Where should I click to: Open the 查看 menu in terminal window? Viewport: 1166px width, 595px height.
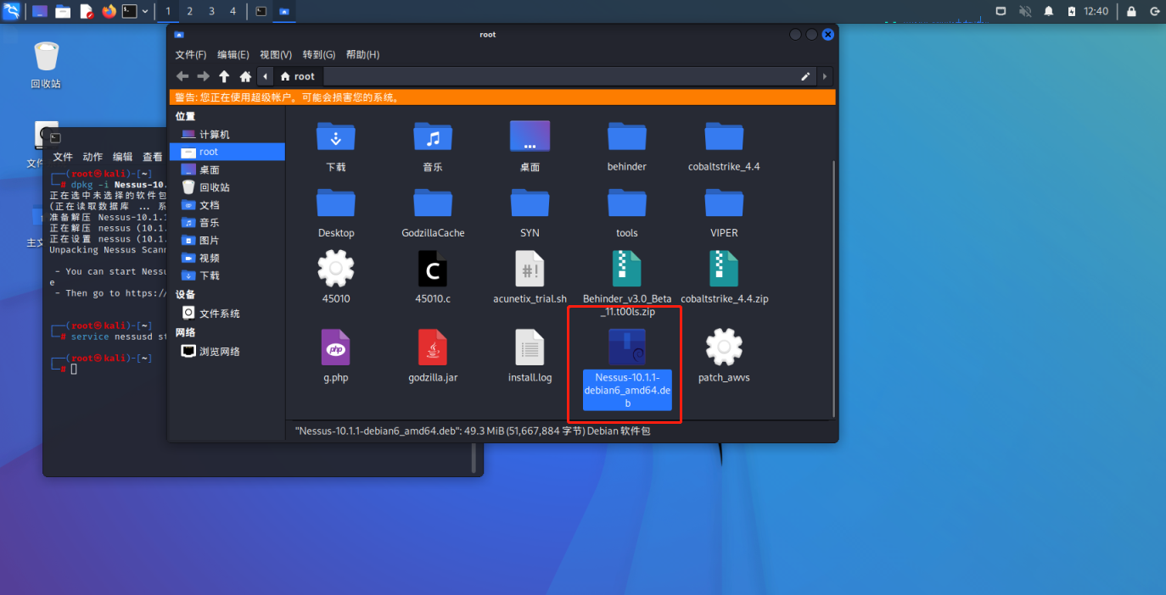pos(153,157)
